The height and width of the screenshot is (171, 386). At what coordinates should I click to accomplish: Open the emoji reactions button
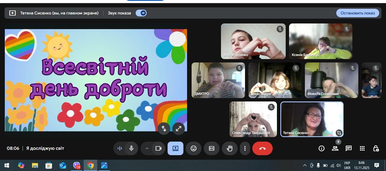[193, 148]
